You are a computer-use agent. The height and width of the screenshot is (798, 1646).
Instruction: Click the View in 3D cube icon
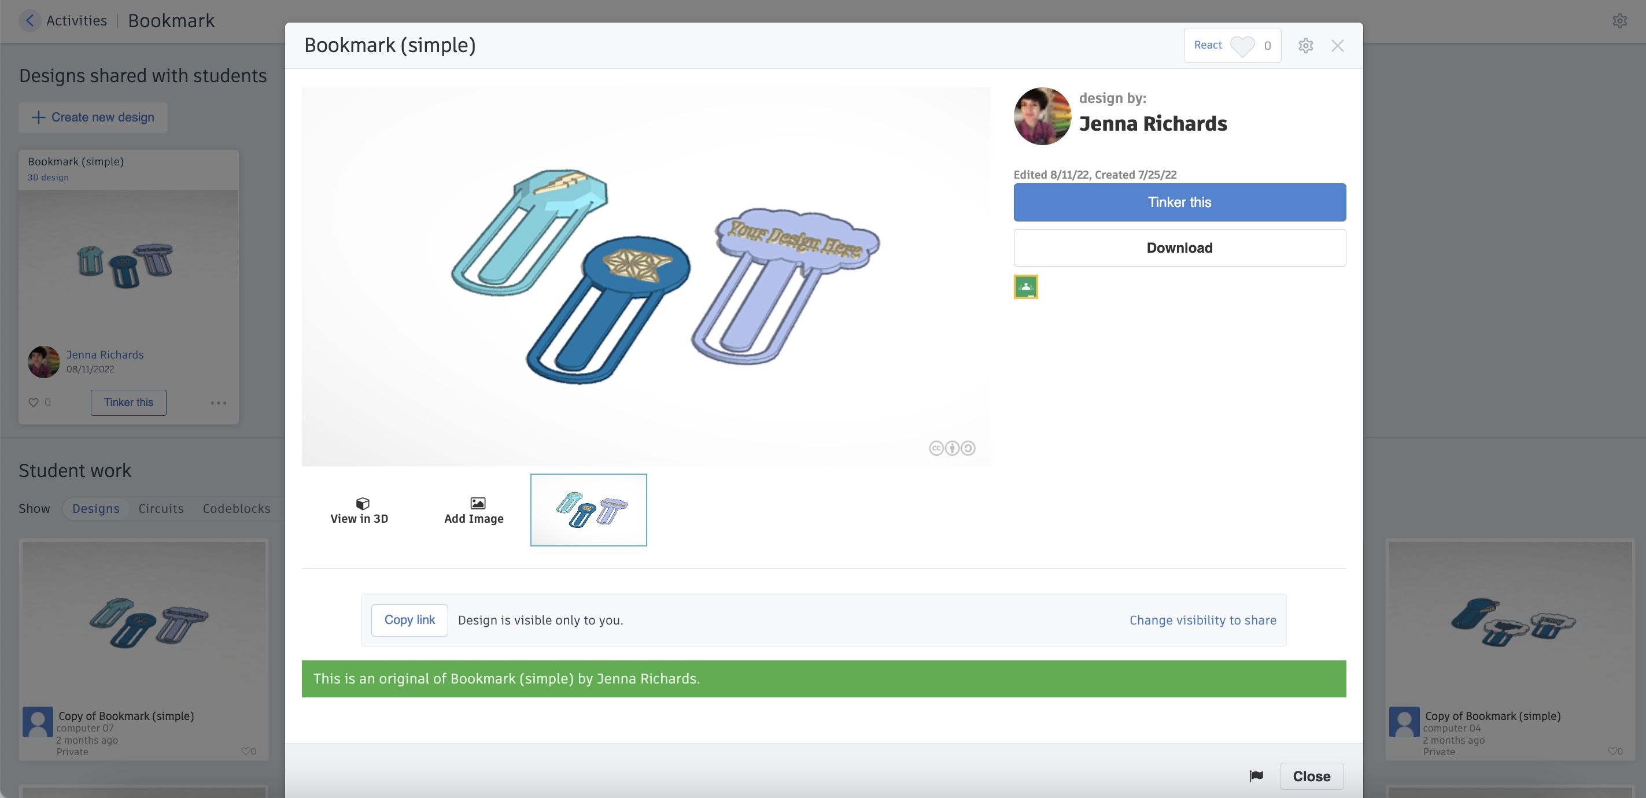coord(362,504)
